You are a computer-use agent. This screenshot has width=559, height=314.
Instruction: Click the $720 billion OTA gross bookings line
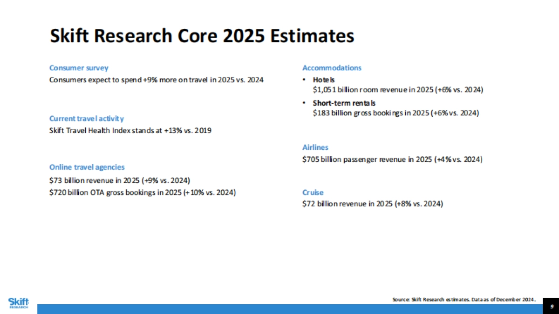pos(142,193)
